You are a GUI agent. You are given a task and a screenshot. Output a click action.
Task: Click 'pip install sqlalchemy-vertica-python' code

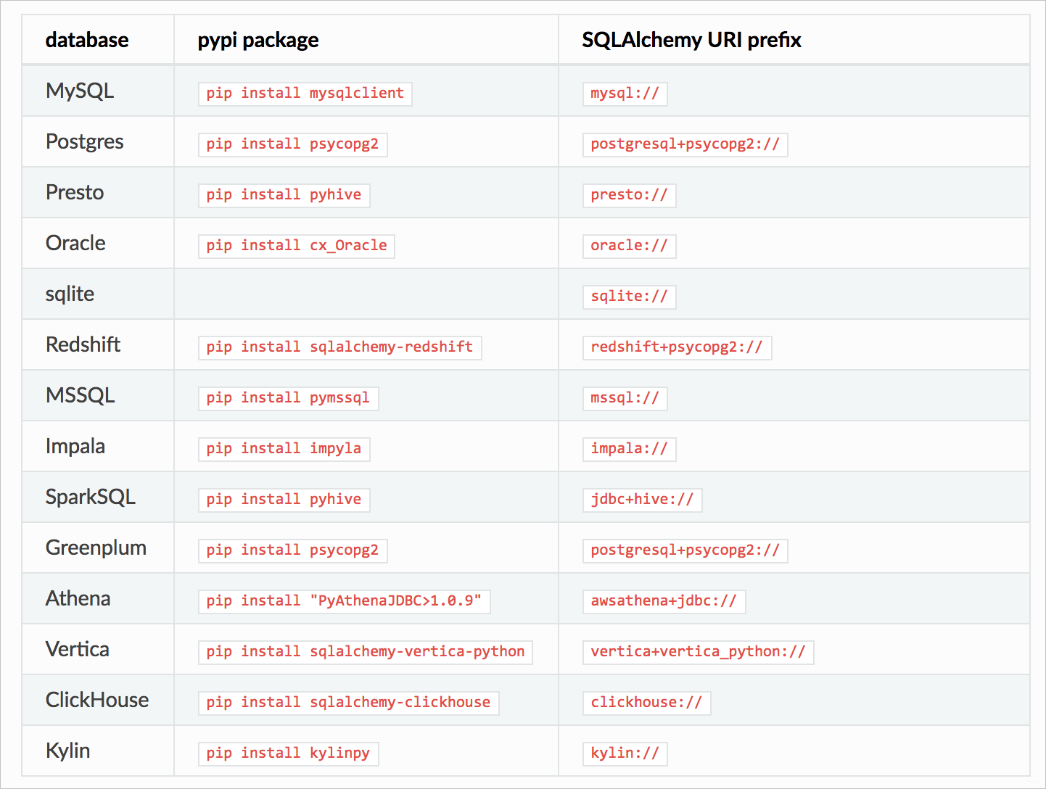(x=365, y=652)
